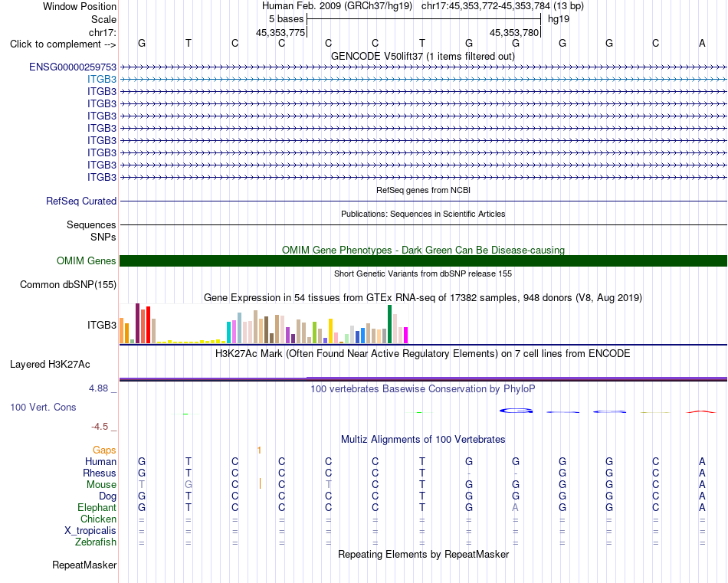Click the ENSG00000259753 gene label
Screen dimensions: 728x583
pyautogui.click(x=73, y=67)
